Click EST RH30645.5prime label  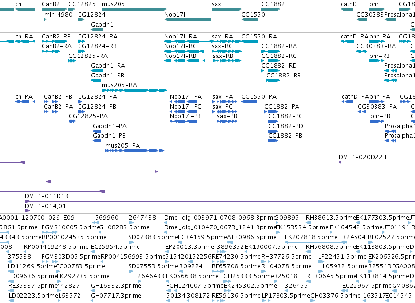[x=331, y=276]
